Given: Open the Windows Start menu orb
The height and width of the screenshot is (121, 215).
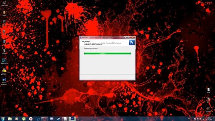Looking at the screenshot, I should (3, 119).
